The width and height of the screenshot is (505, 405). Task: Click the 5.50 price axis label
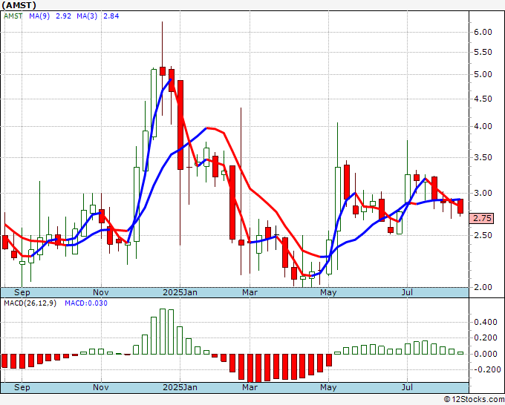[x=483, y=52]
